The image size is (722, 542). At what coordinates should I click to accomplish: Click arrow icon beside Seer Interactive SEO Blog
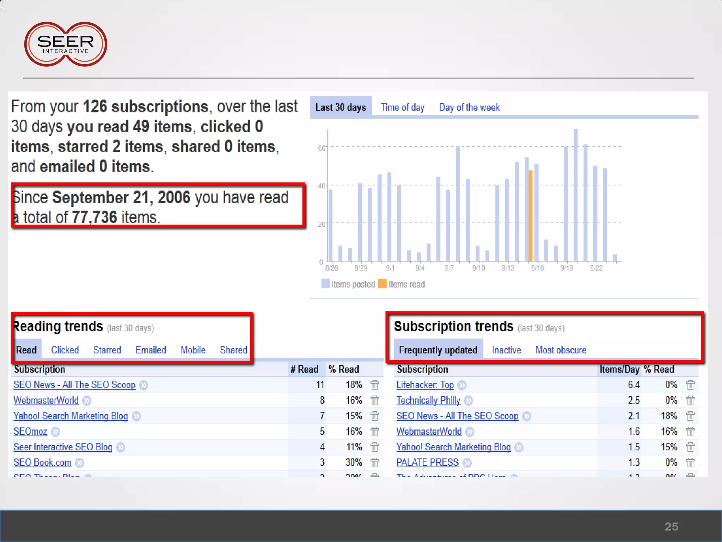pos(121,447)
